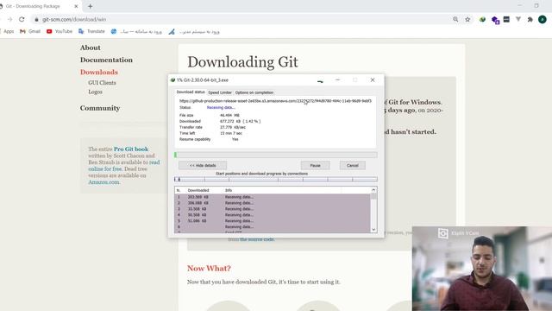Click the Hide details button
Image resolution: width=552 pixels, height=311 pixels.
(203, 165)
